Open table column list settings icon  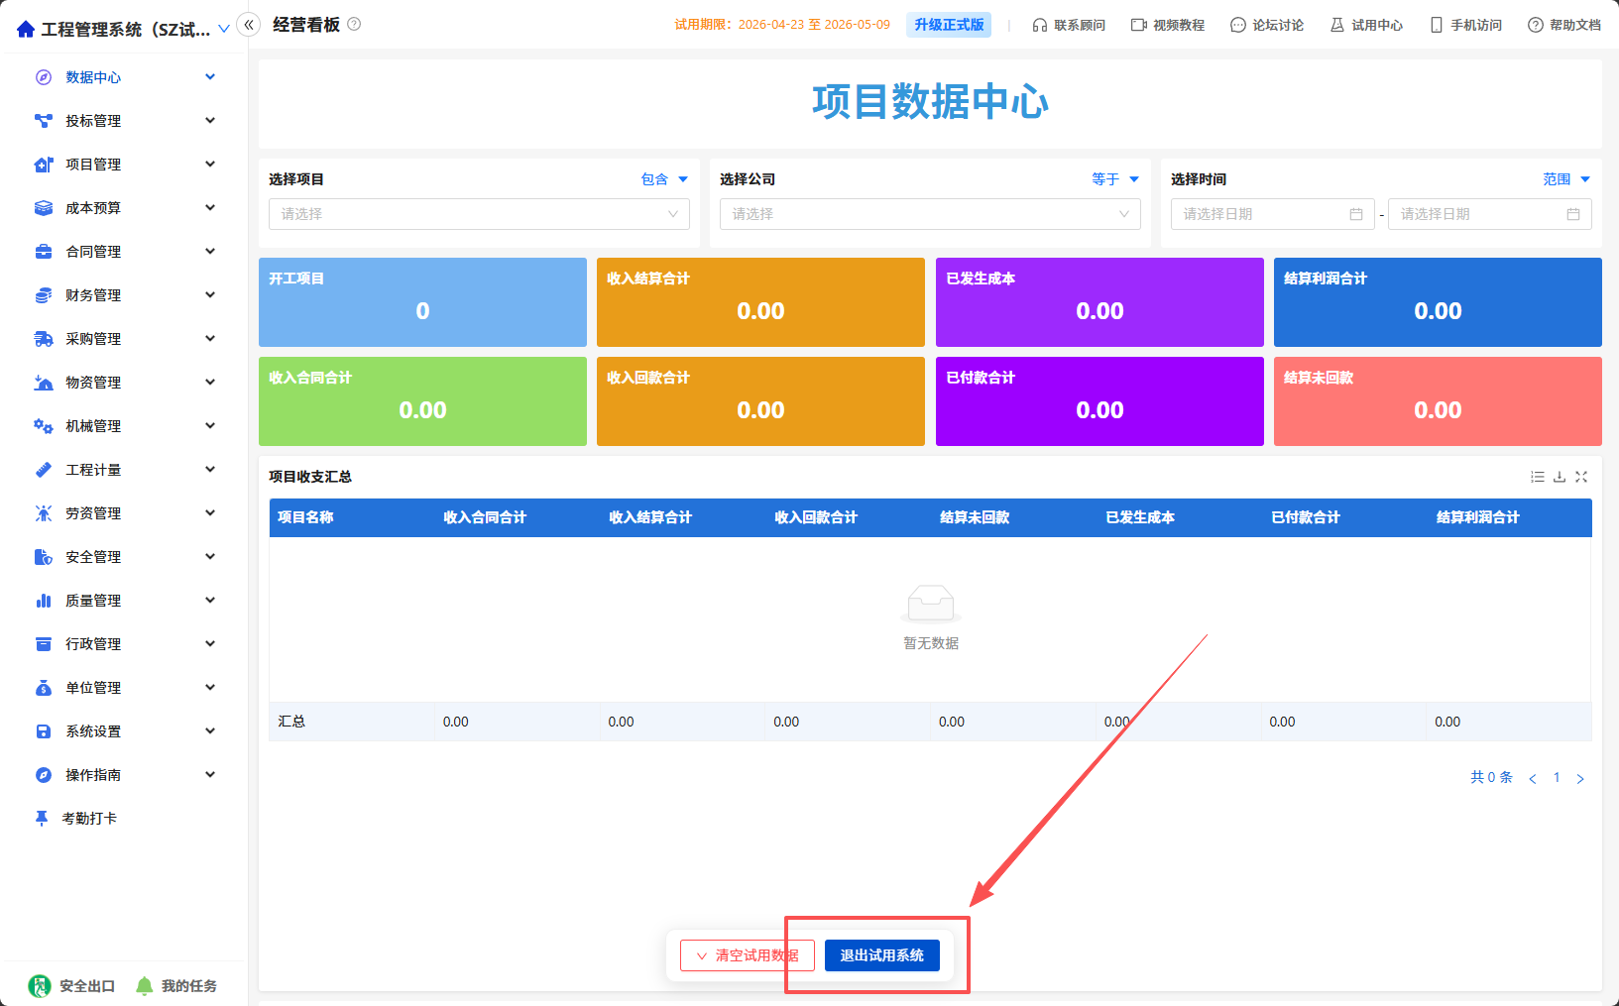pos(1538,477)
